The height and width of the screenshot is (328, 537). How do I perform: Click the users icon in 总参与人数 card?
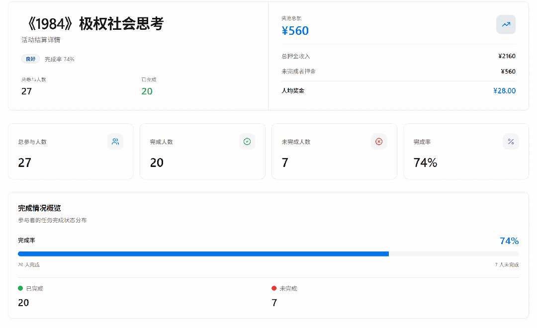coord(115,142)
